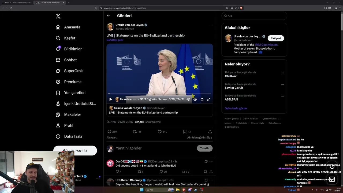View analytics of Dar06's reply
The image size is (343, 193).
[185, 172]
